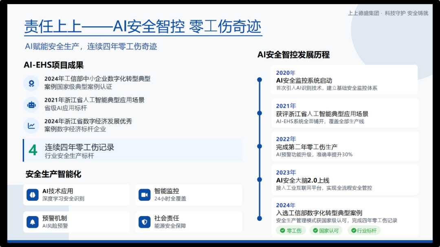Click the 2020年 timeline dot
This screenshot has width=440, height=247.
coord(260,80)
